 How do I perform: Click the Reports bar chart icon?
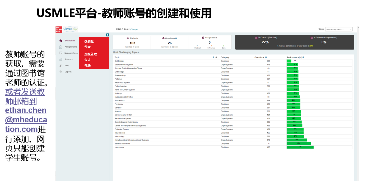coord(61,59)
